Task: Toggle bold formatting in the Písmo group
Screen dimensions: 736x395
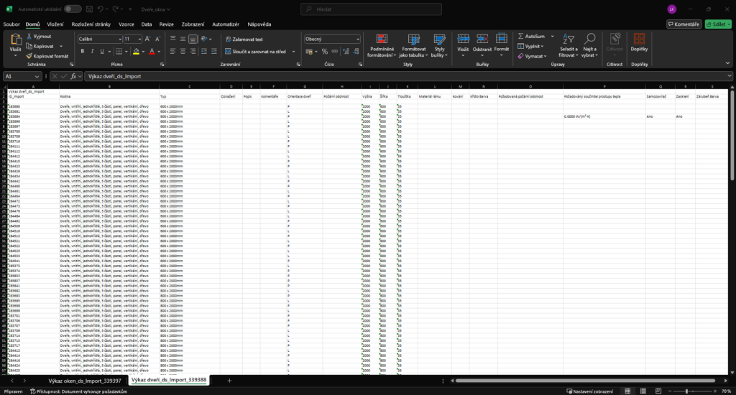Action: 83,51
